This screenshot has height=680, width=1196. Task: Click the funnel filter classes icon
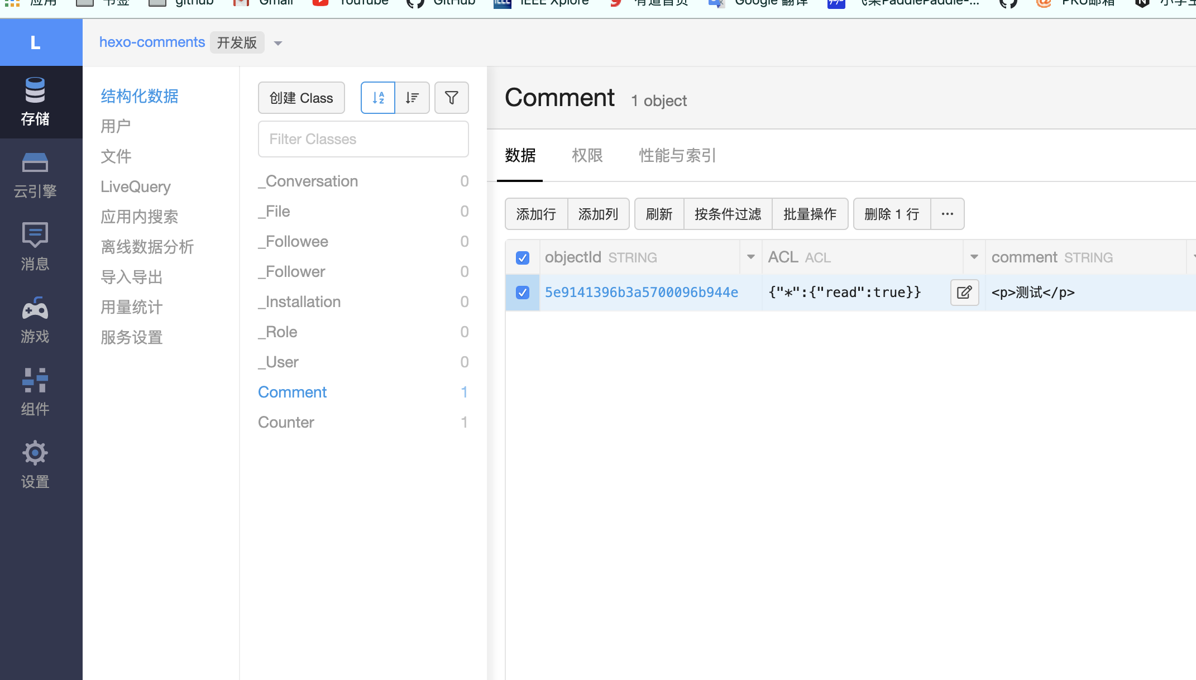click(x=451, y=98)
